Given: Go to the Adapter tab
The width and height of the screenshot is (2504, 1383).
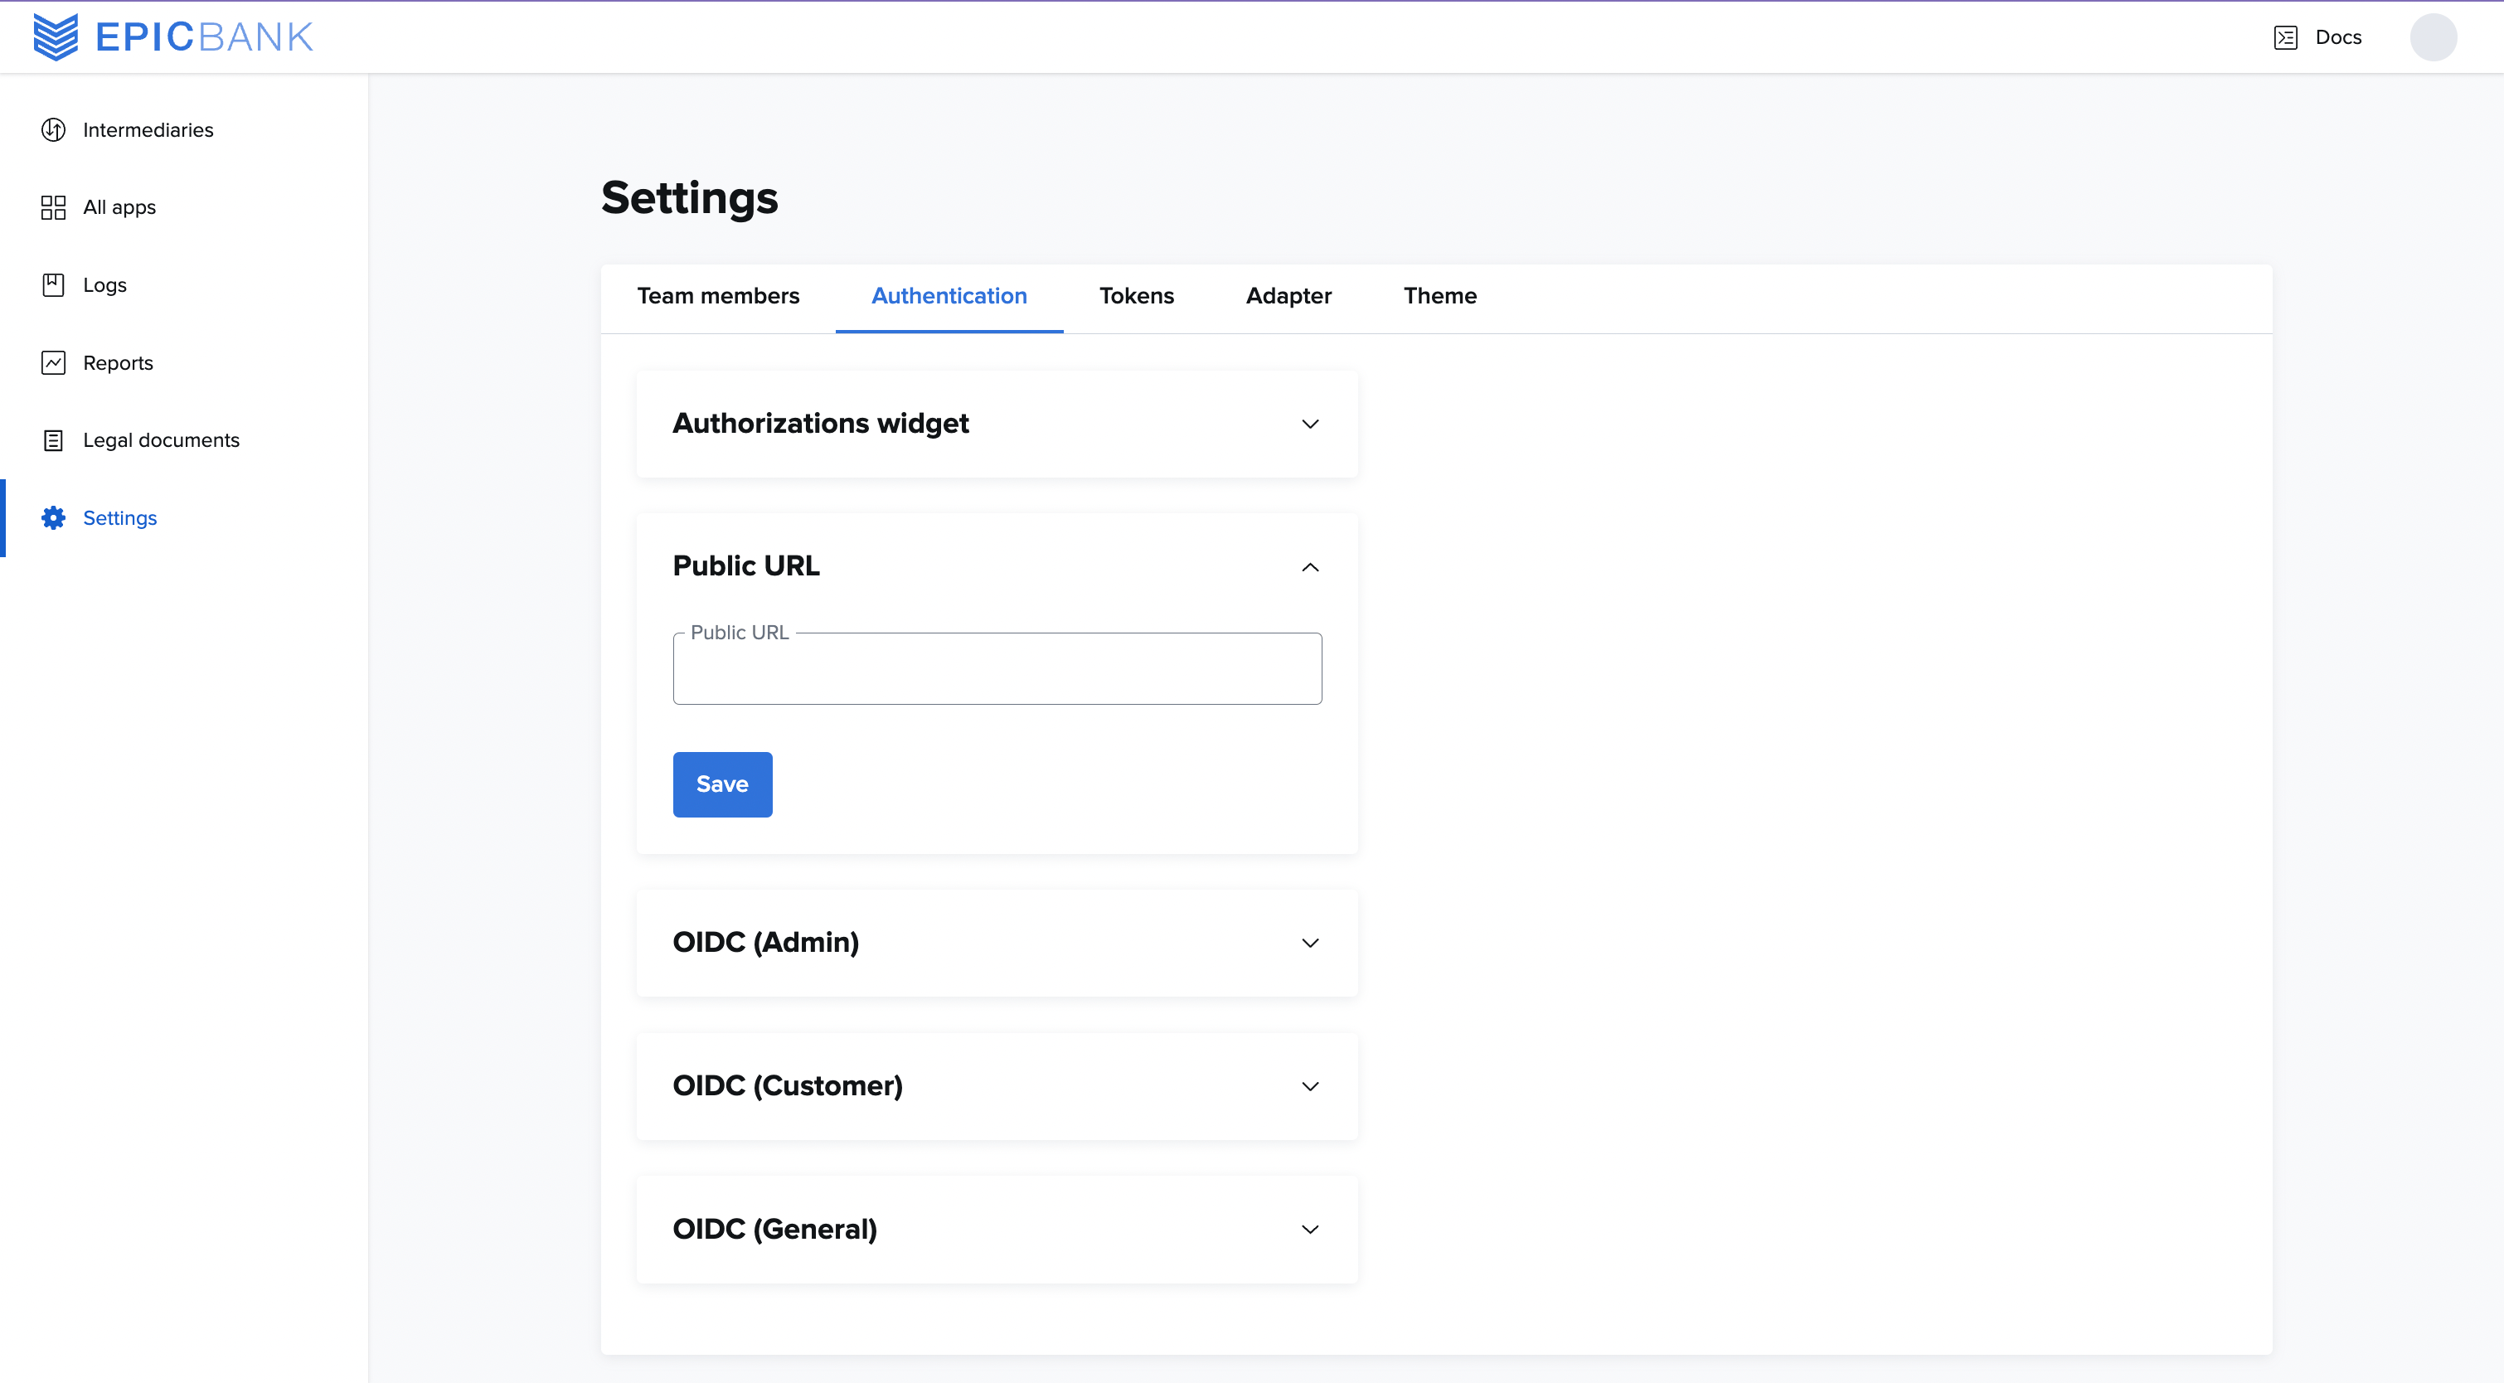Looking at the screenshot, I should (x=1289, y=295).
